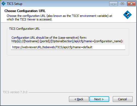Screen dimensions: 137x106
Task: Minimize the TICS Setup window
Action: pyautogui.click(x=113, y=4)
